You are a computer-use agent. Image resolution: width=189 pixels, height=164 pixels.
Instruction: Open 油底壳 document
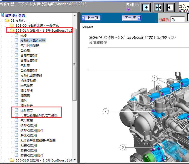(x=25, y=95)
